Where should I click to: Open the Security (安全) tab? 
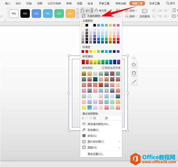pos(90,3)
